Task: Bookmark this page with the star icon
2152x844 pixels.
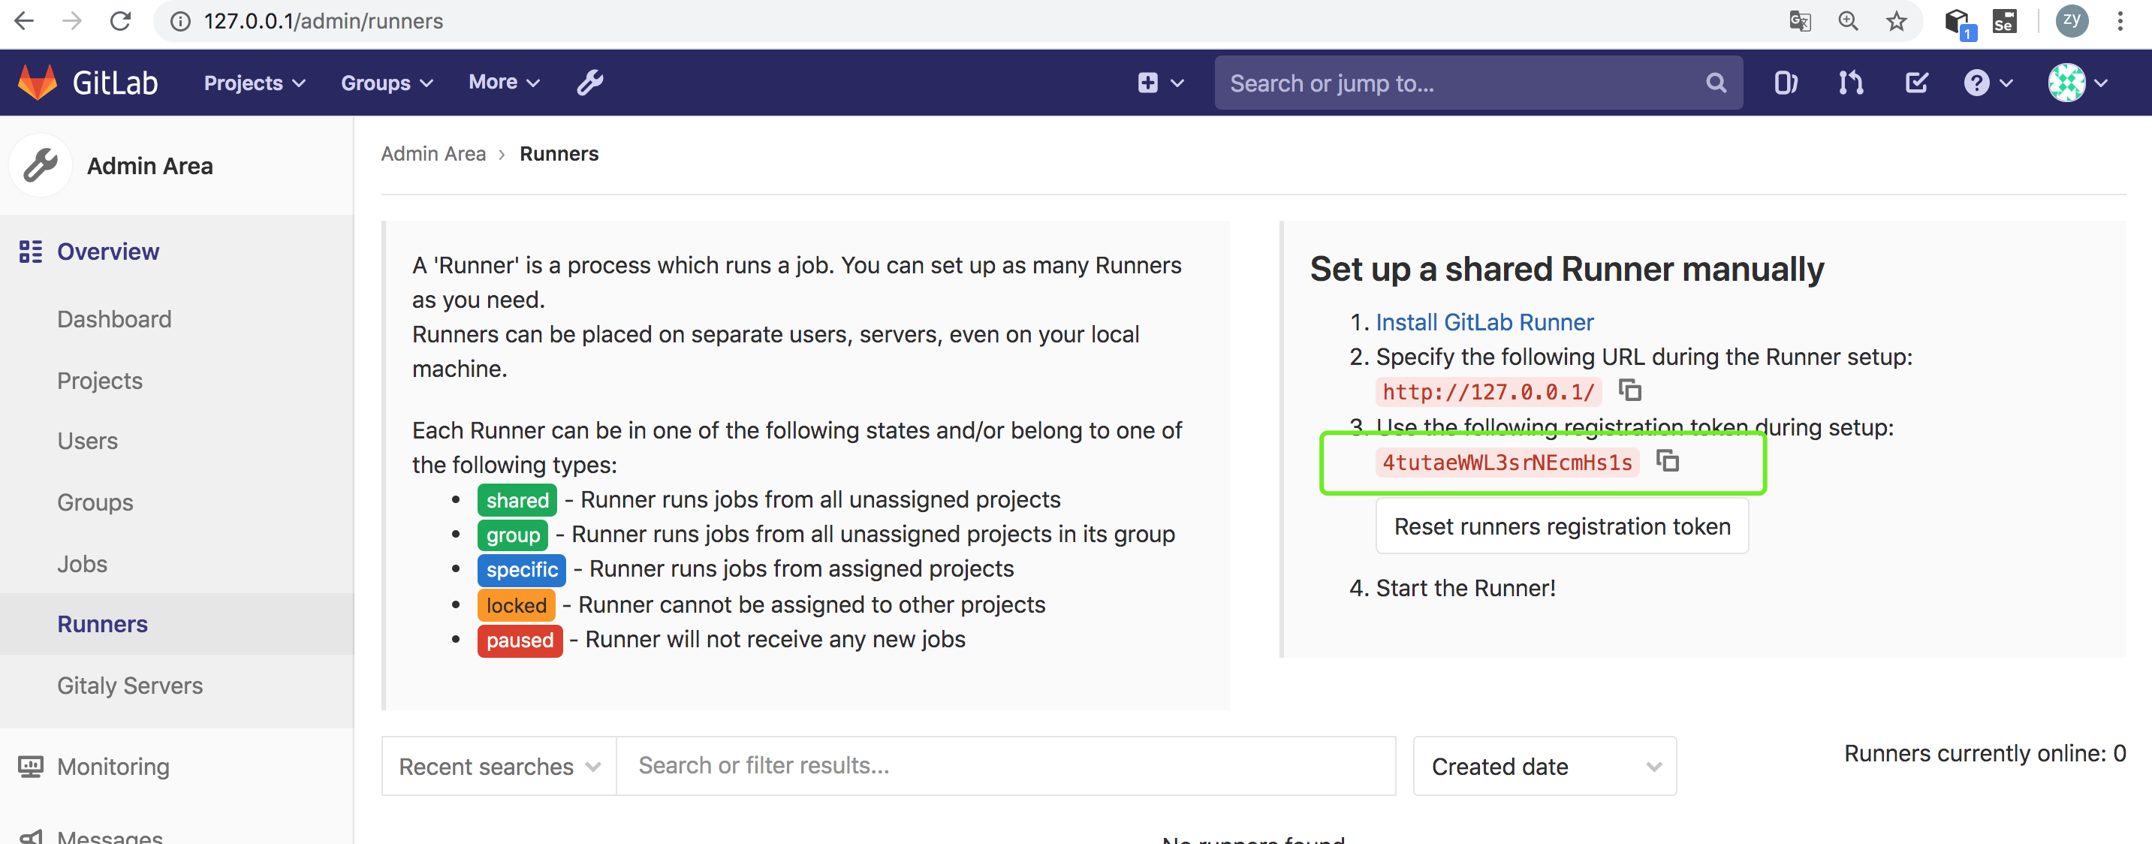Action: click(x=1897, y=21)
